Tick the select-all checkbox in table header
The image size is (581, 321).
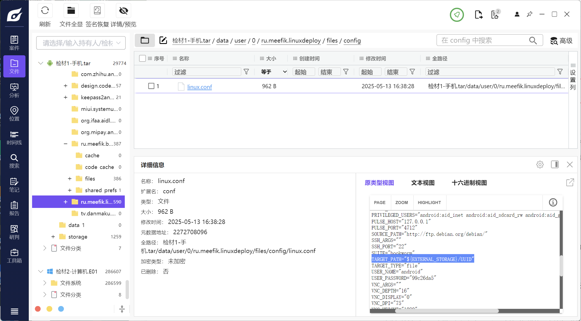point(142,58)
